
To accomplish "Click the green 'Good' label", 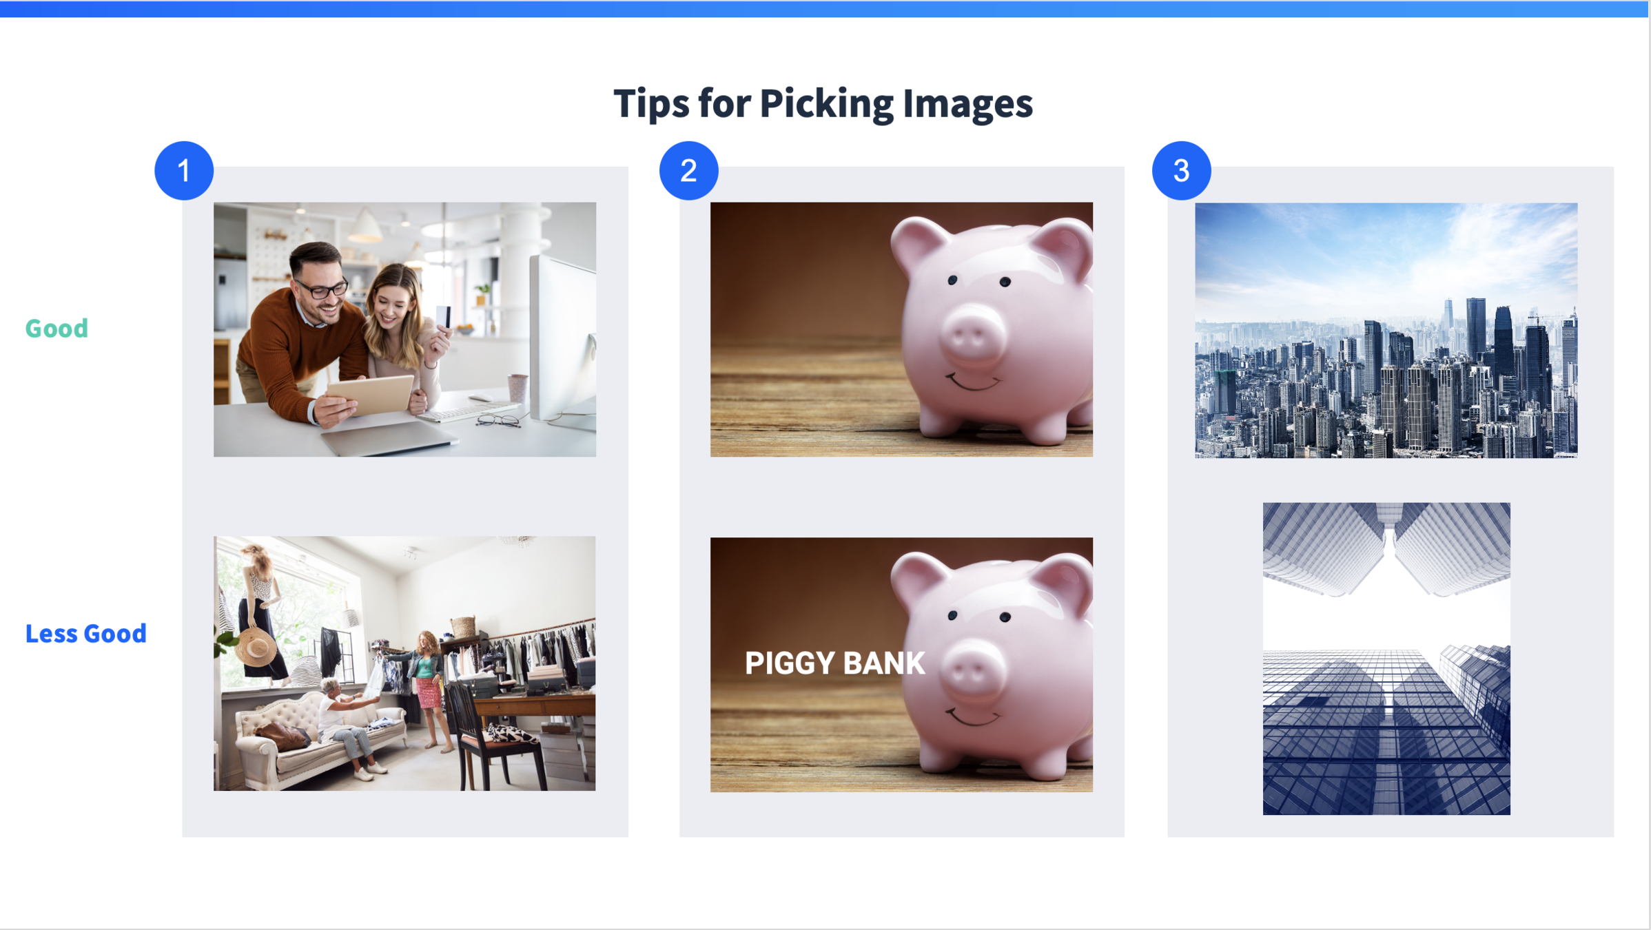I will tap(57, 329).
